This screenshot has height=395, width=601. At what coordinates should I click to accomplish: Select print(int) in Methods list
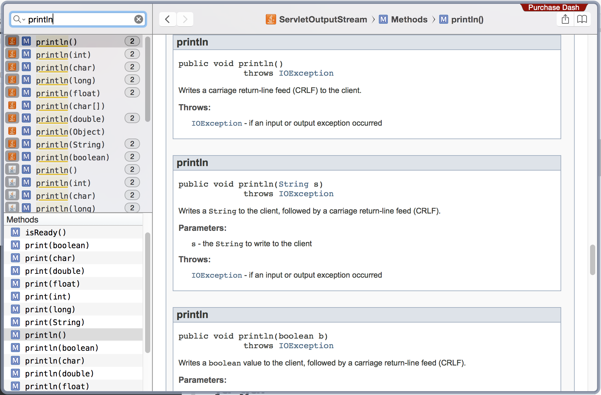73,297
